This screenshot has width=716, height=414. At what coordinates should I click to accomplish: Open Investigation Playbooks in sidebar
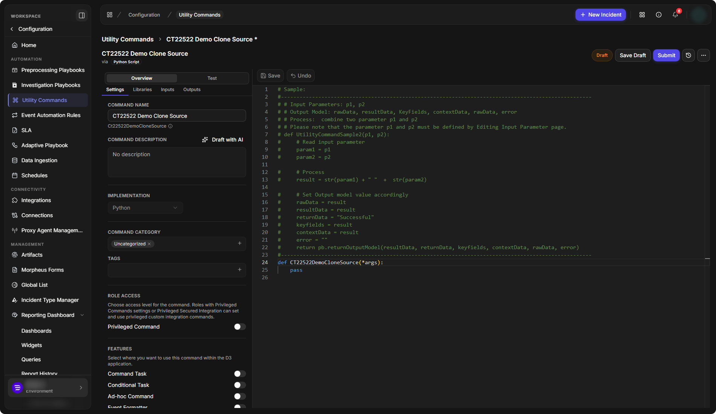click(48, 85)
